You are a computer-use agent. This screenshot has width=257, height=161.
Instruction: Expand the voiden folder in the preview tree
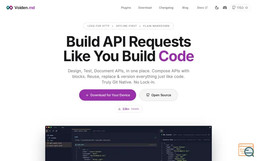[x=52, y=138]
